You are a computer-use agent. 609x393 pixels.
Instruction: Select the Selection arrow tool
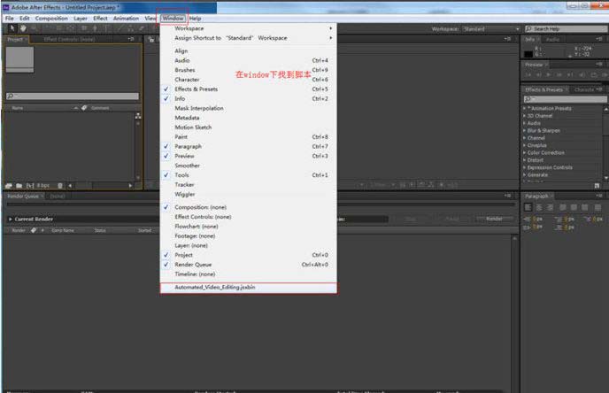(x=9, y=28)
